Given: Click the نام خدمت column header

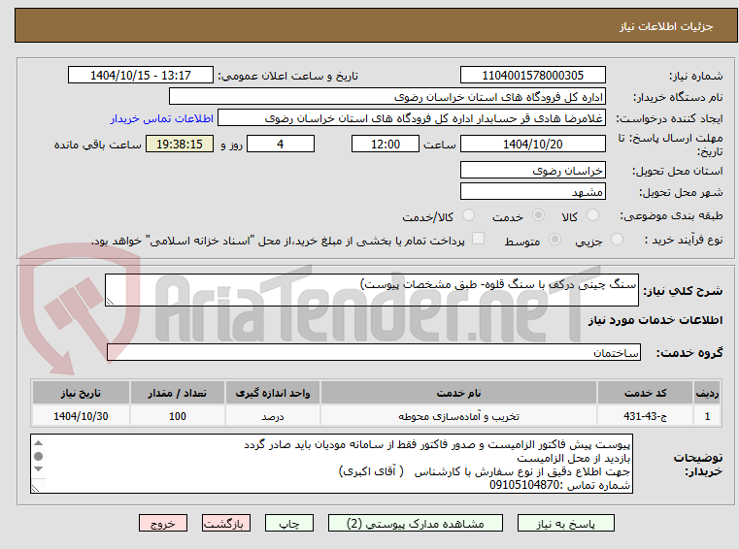Looking at the screenshot, I should [458, 393].
